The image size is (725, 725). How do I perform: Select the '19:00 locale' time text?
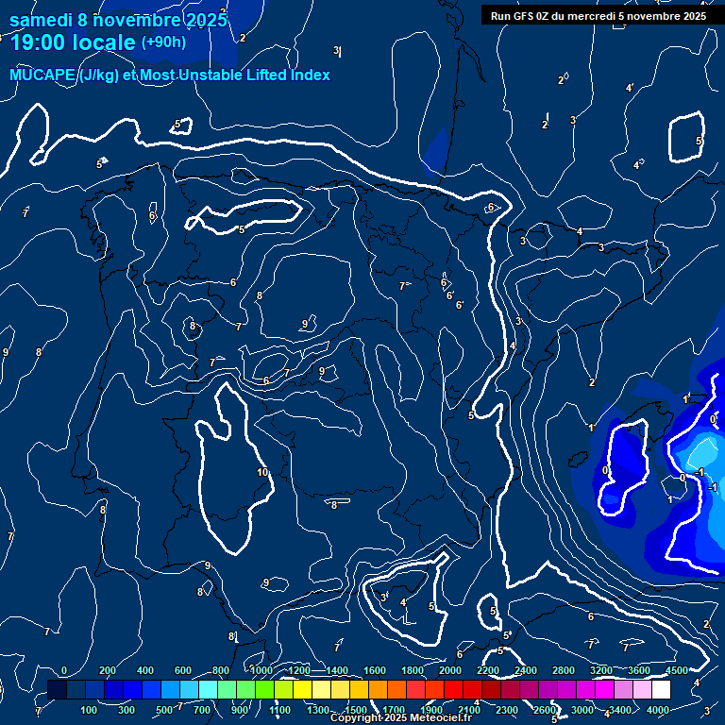coord(73,42)
